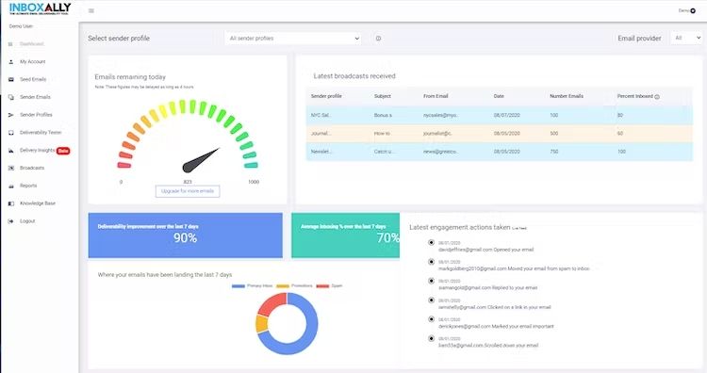
Task: Select the My Account person icon
Action: point(10,62)
